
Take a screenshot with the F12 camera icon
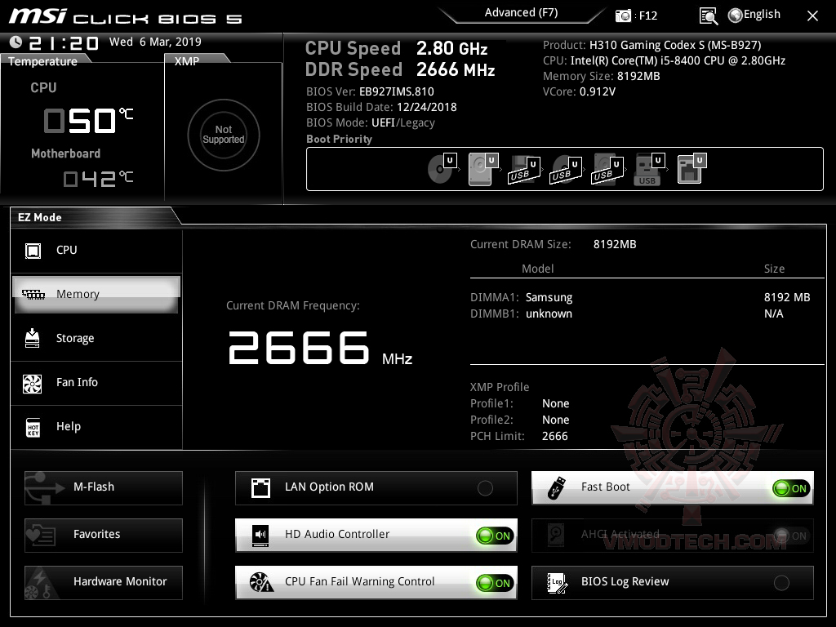point(623,16)
